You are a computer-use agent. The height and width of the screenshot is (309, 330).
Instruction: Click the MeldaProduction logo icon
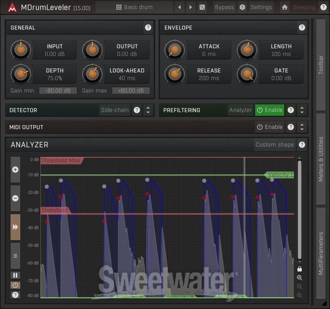click(x=12, y=7)
